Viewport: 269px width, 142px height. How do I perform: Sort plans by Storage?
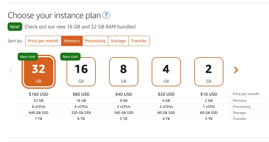118,41
